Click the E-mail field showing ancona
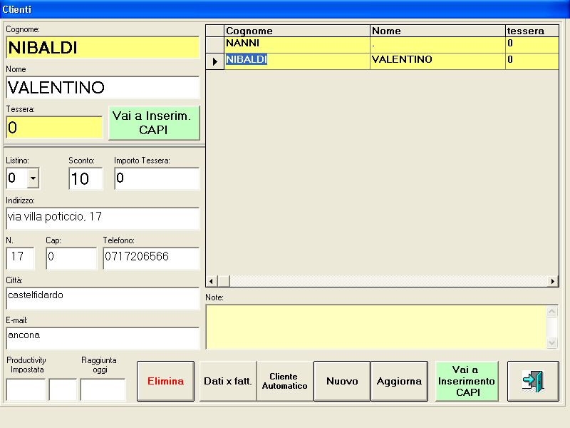This screenshot has height=428, width=570. click(x=103, y=338)
